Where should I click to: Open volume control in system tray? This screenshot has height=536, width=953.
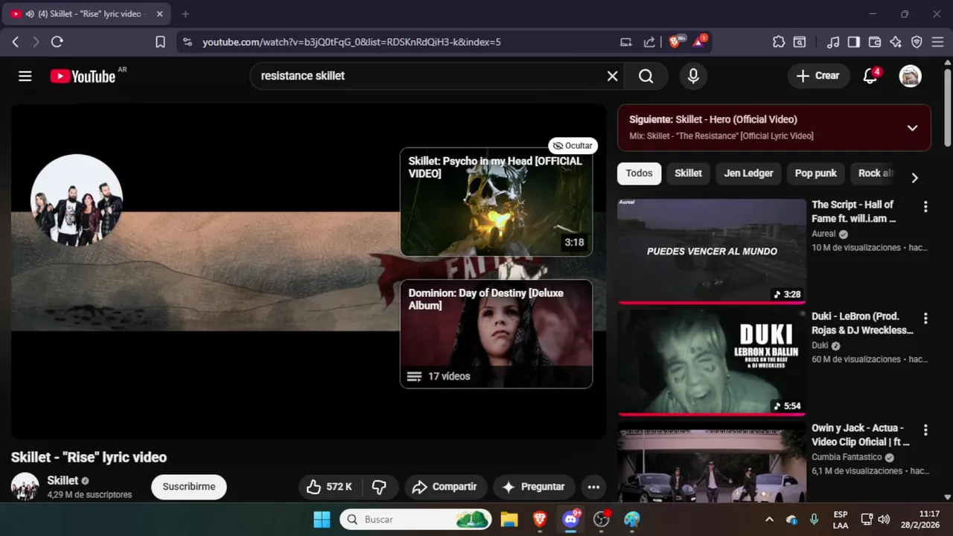coord(884,519)
